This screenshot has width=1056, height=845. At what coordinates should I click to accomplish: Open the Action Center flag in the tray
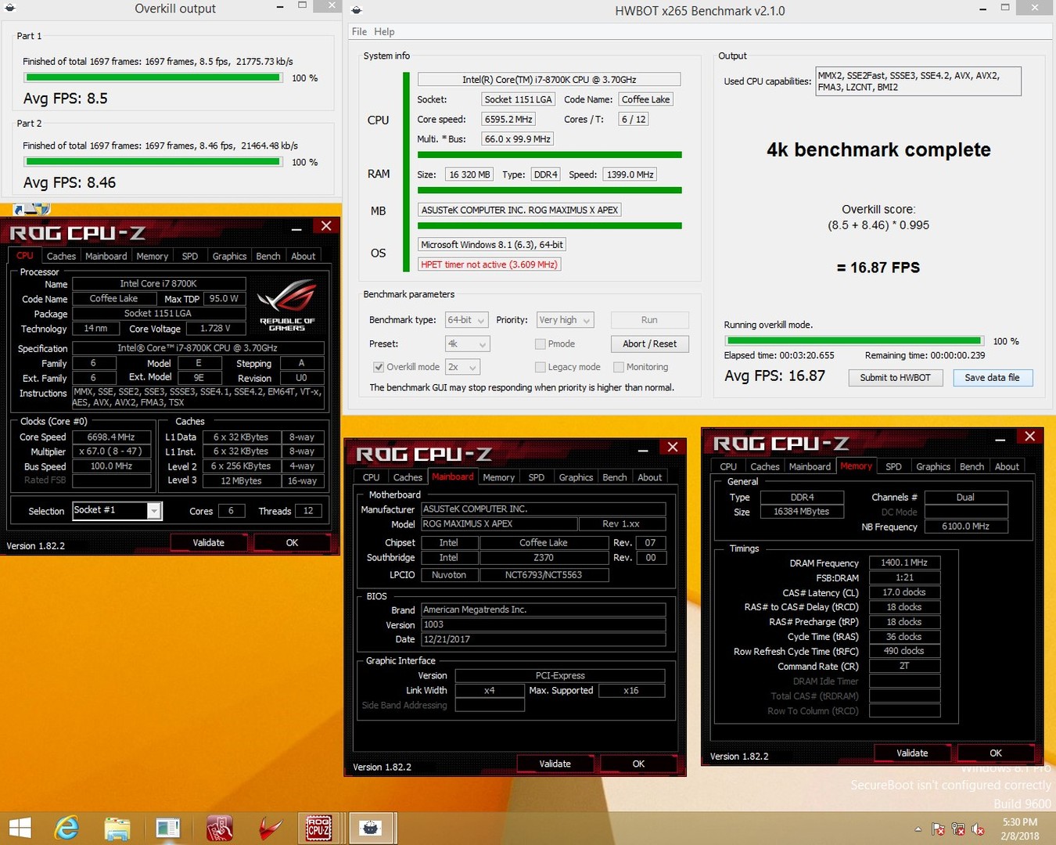tap(938, 829)
